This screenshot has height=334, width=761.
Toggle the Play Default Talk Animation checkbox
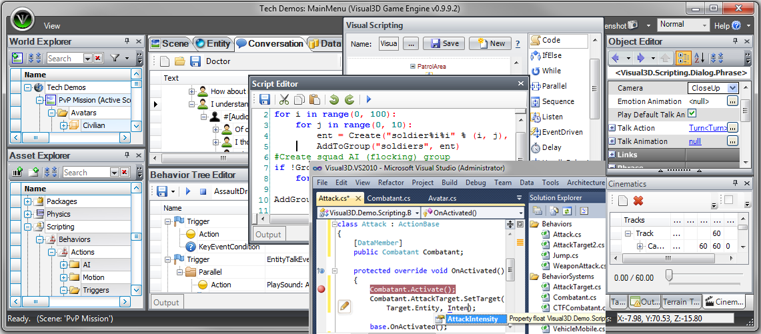pyautogui.click(x=692, y=114)
